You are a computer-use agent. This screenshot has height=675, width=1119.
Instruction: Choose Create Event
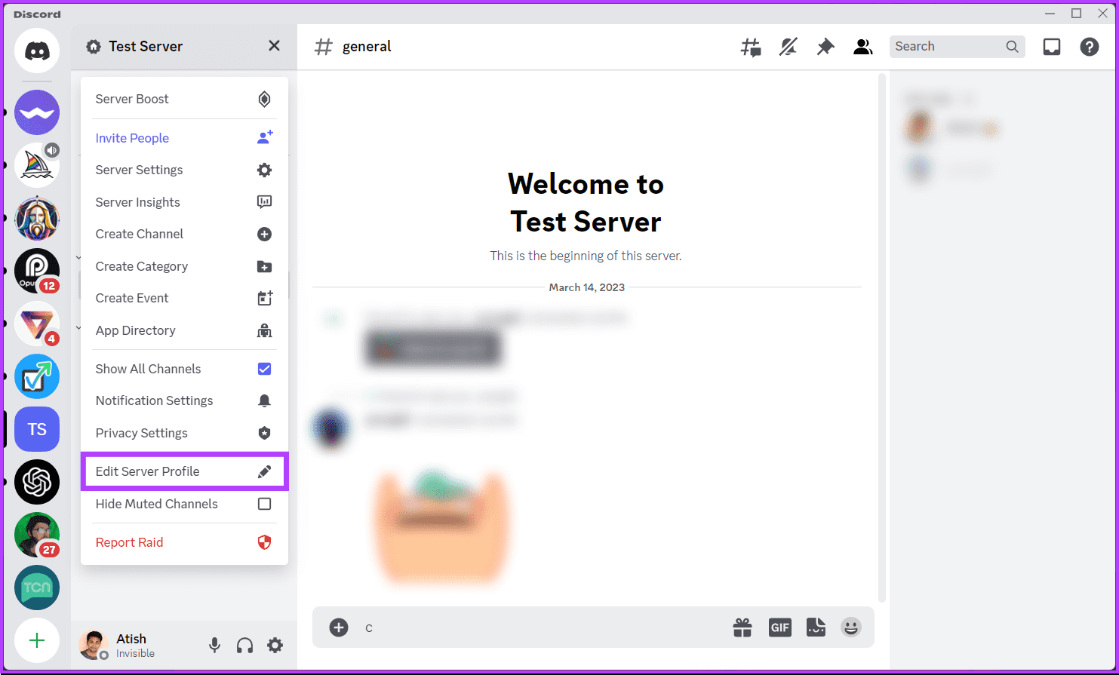[x=184, y=298]
